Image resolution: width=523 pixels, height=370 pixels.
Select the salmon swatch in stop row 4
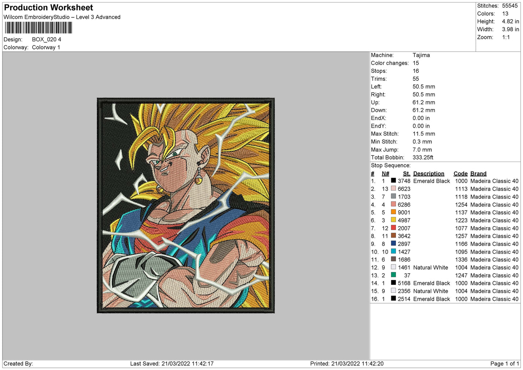[393, 204]
